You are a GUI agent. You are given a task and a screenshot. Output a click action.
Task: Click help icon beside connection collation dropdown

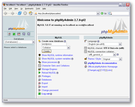(x=118, y=55)
